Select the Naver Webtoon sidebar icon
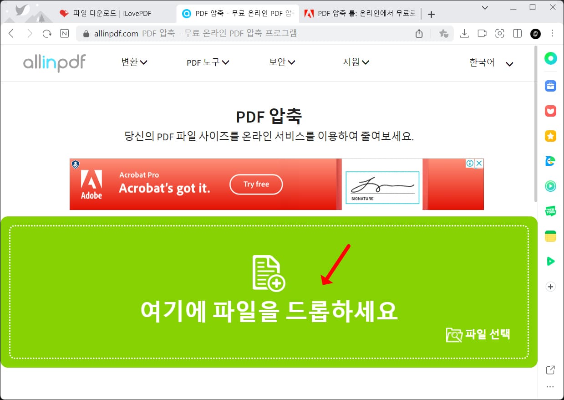Viewport: 564px width, 400px height. click(x=550, y=211)
